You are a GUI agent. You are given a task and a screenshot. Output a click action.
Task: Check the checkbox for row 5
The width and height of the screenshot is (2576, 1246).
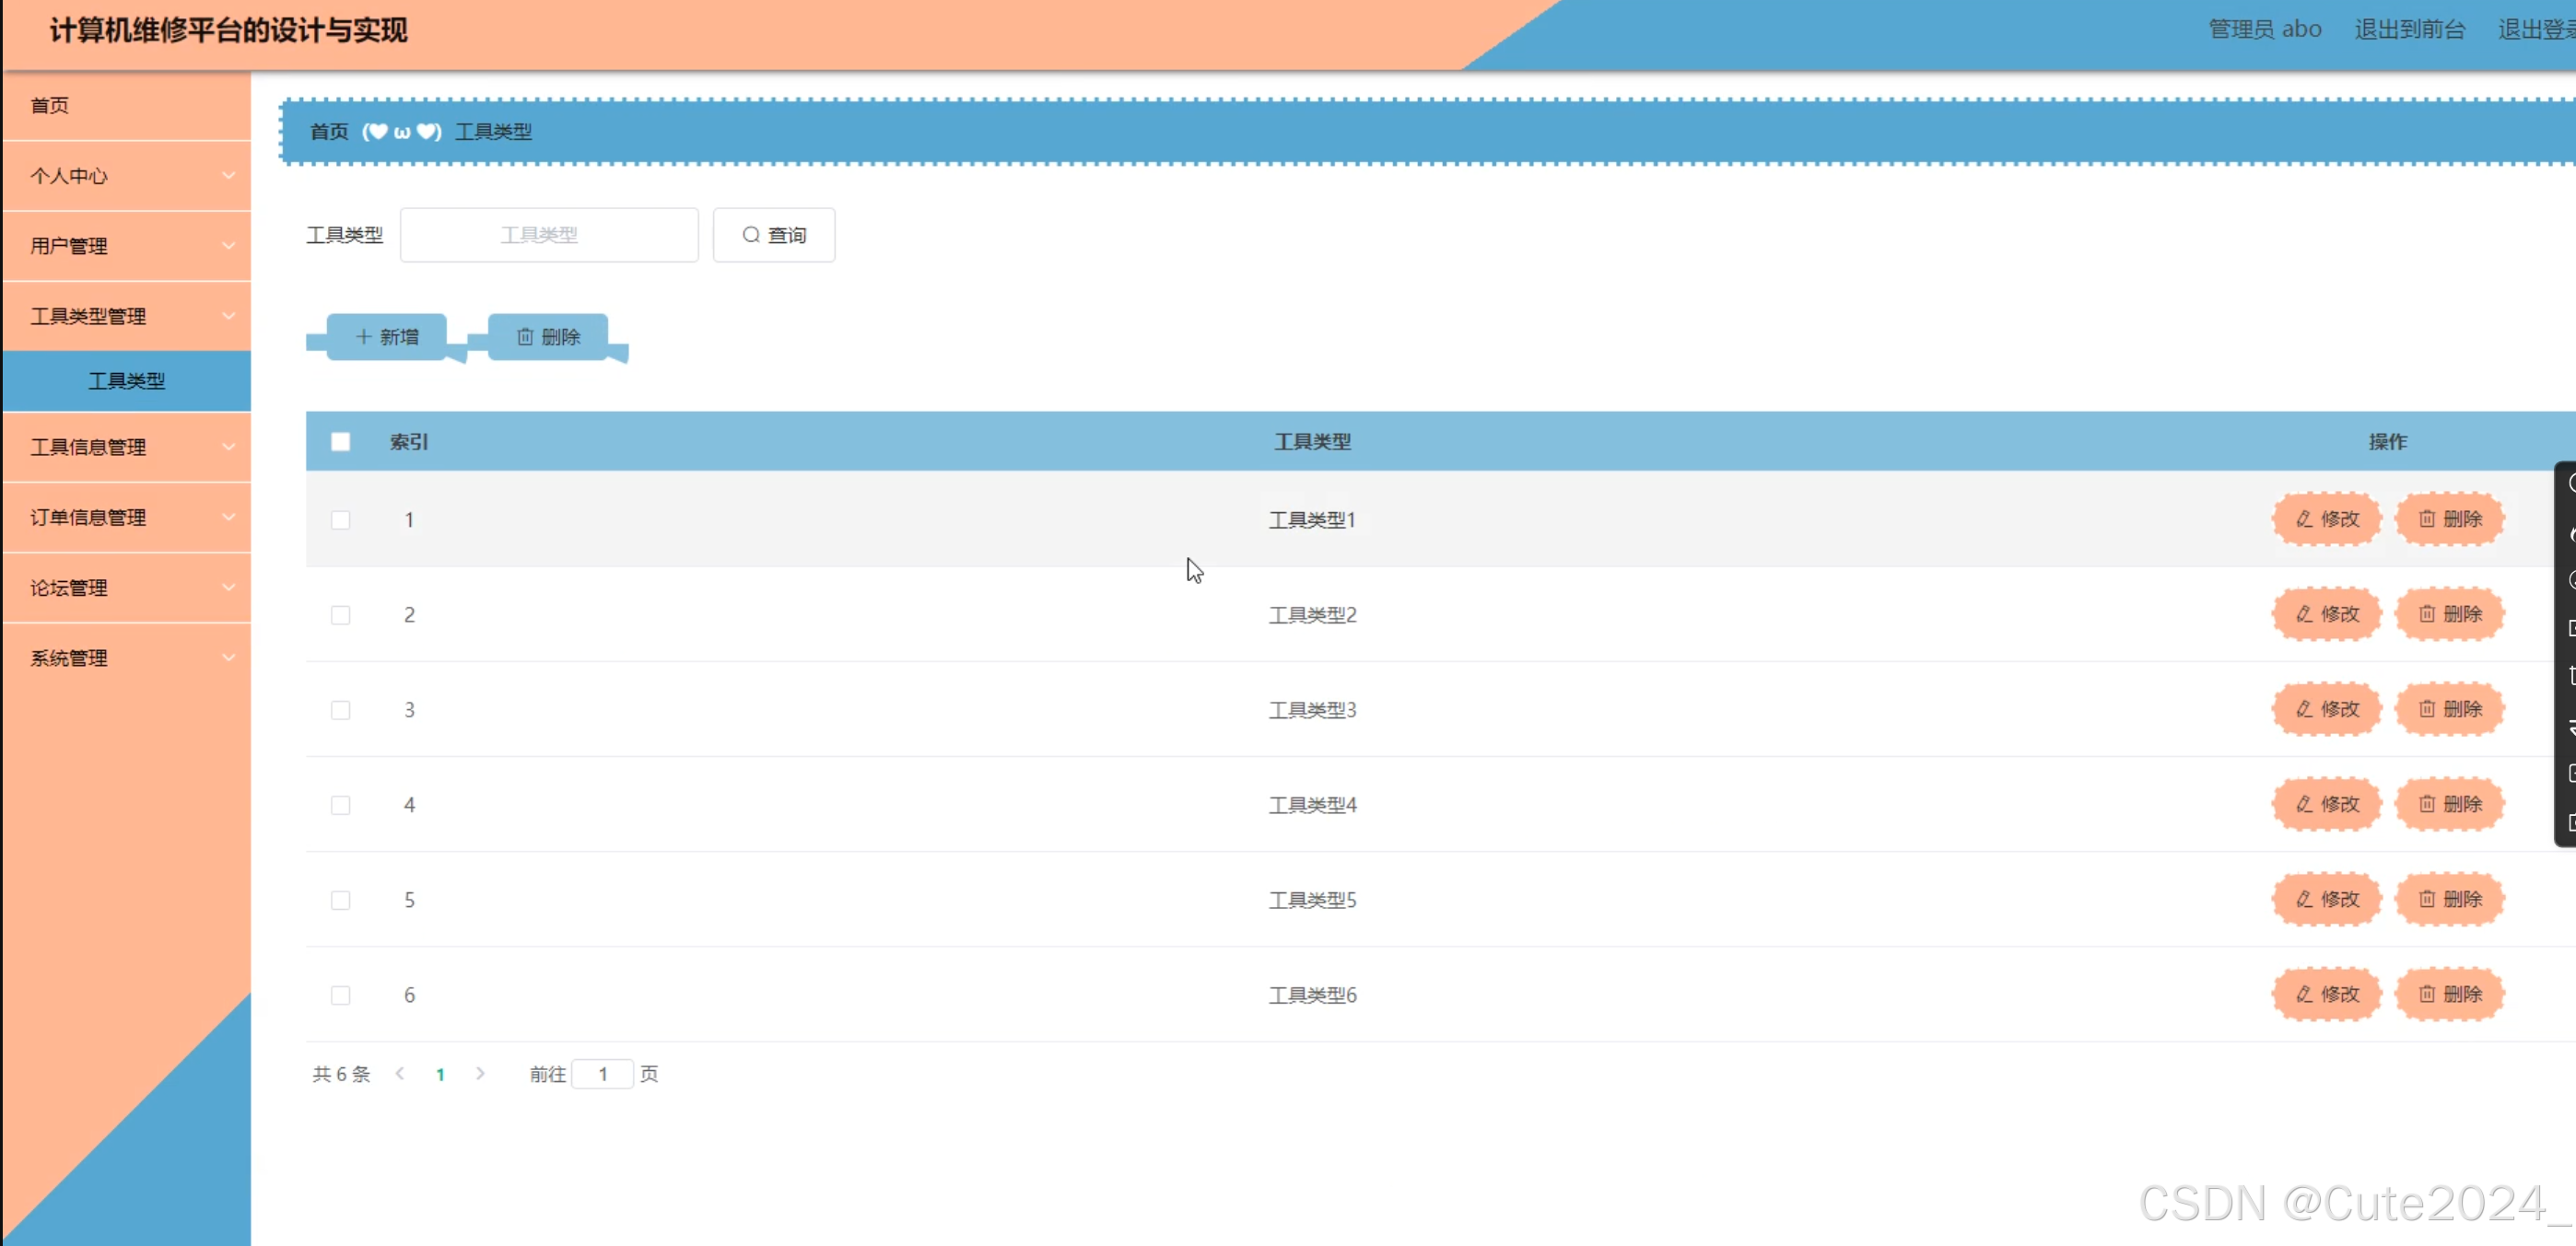pyautogui.click(x=341, y=900)
